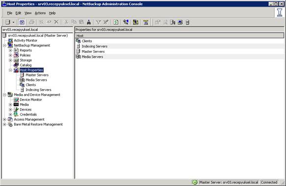Select Device Monitor in the tree
Screen dimensions: 286x186
click(x=31, y=99)
